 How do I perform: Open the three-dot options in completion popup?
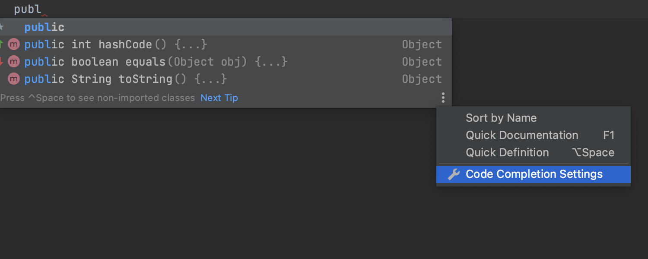click(443, 98)
